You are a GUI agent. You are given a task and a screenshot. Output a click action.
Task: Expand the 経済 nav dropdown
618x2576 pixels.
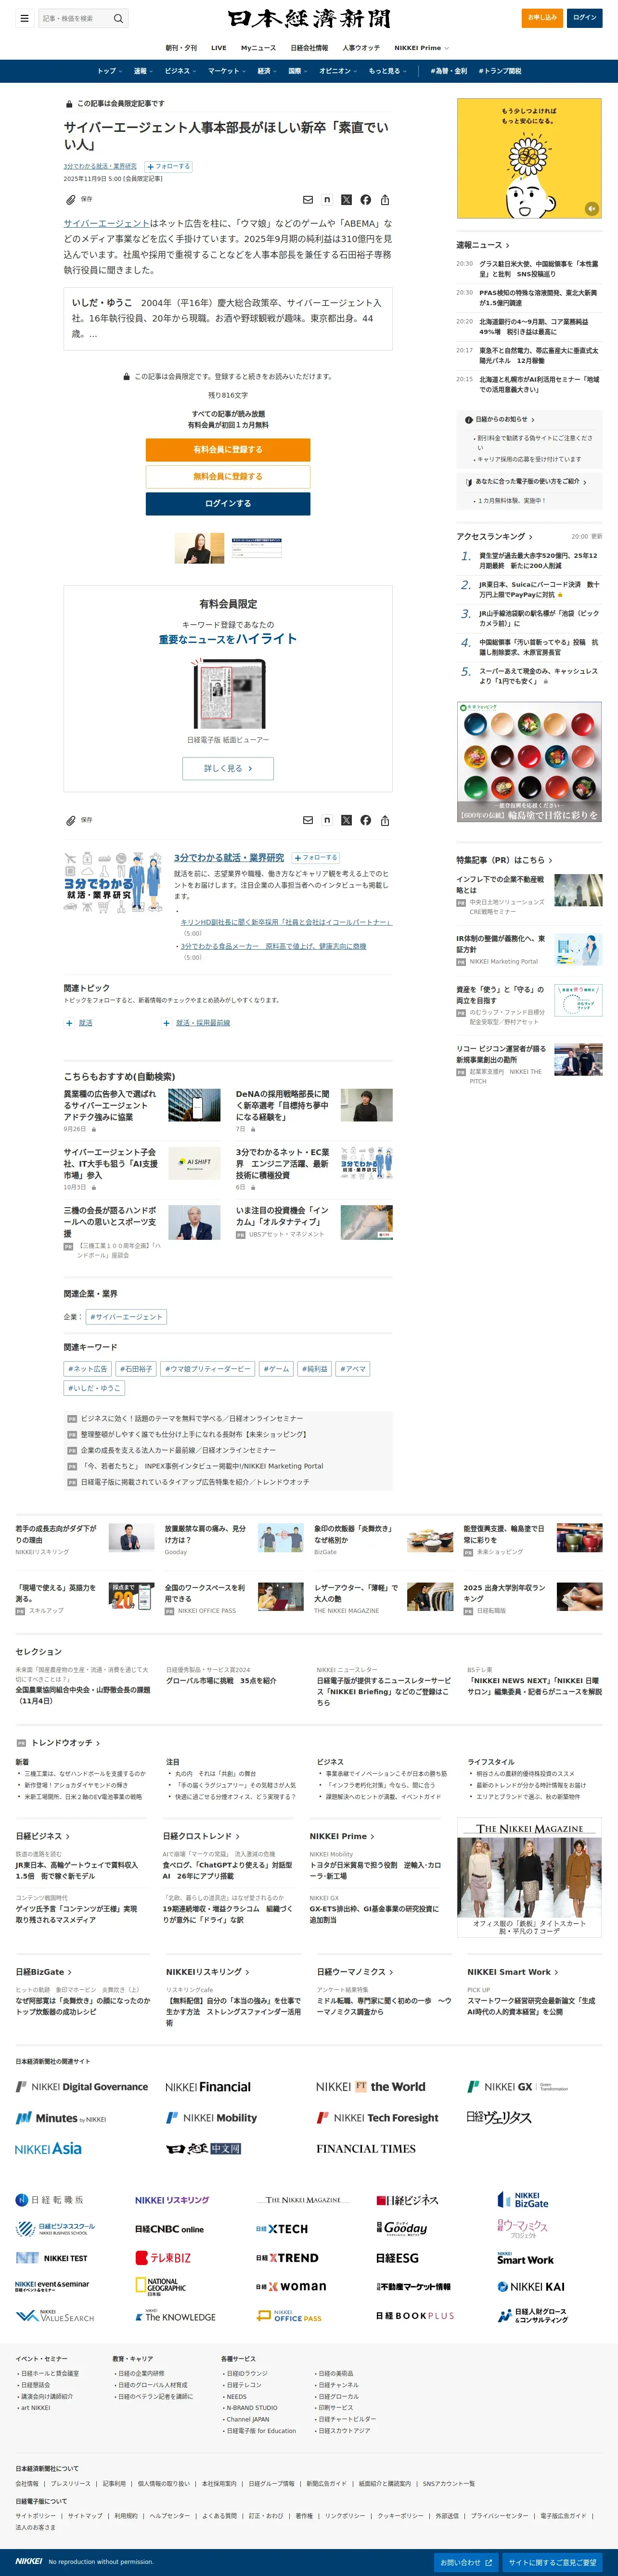point(267,71)
